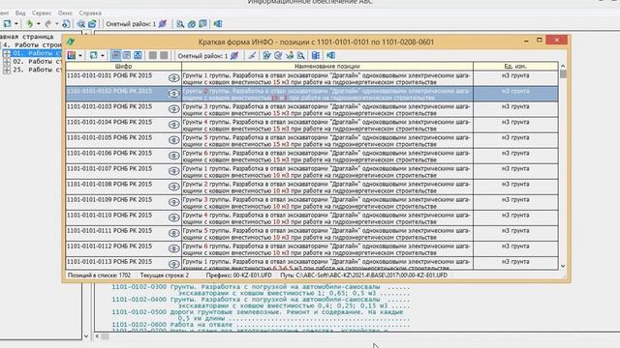Click the Ед. изм. column header
The width and height of the screenshot is (620, 348).
(x=515, y=67)
